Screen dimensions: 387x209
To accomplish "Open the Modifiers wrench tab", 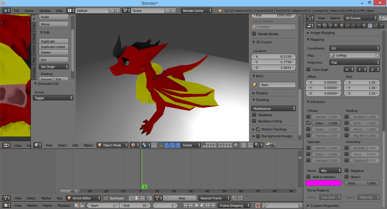I will tap(353, 25).
